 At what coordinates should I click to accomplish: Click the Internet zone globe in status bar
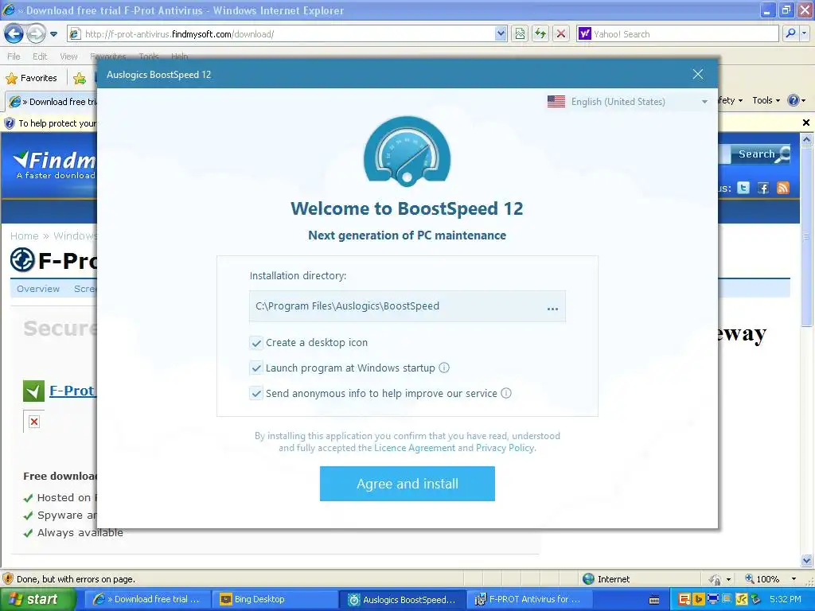[588, 579]
